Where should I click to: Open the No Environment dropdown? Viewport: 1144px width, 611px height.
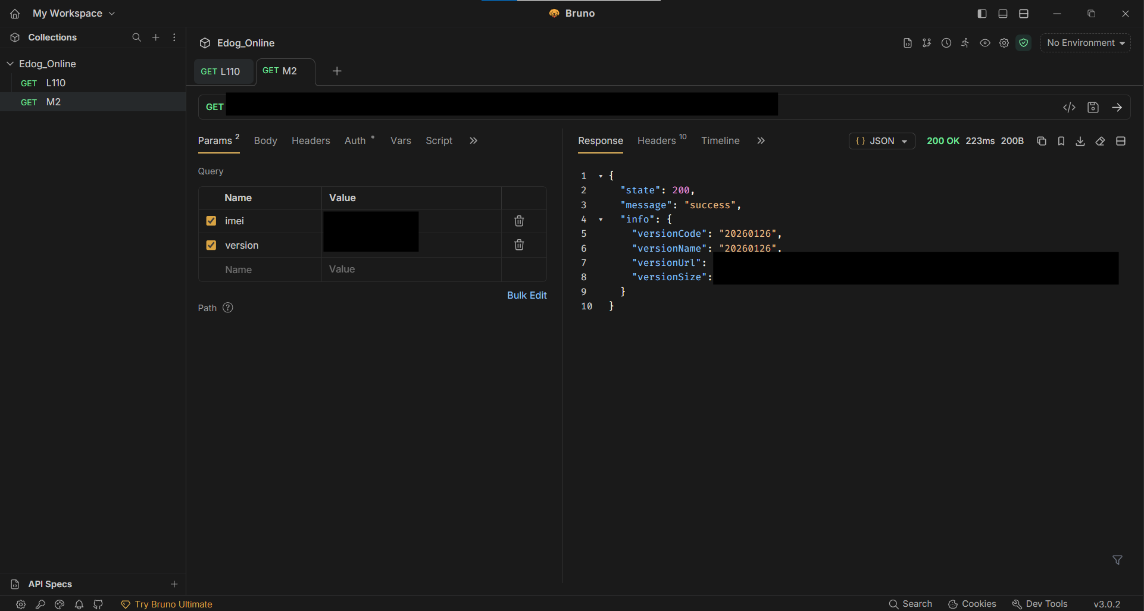(x=1085, y=43)
